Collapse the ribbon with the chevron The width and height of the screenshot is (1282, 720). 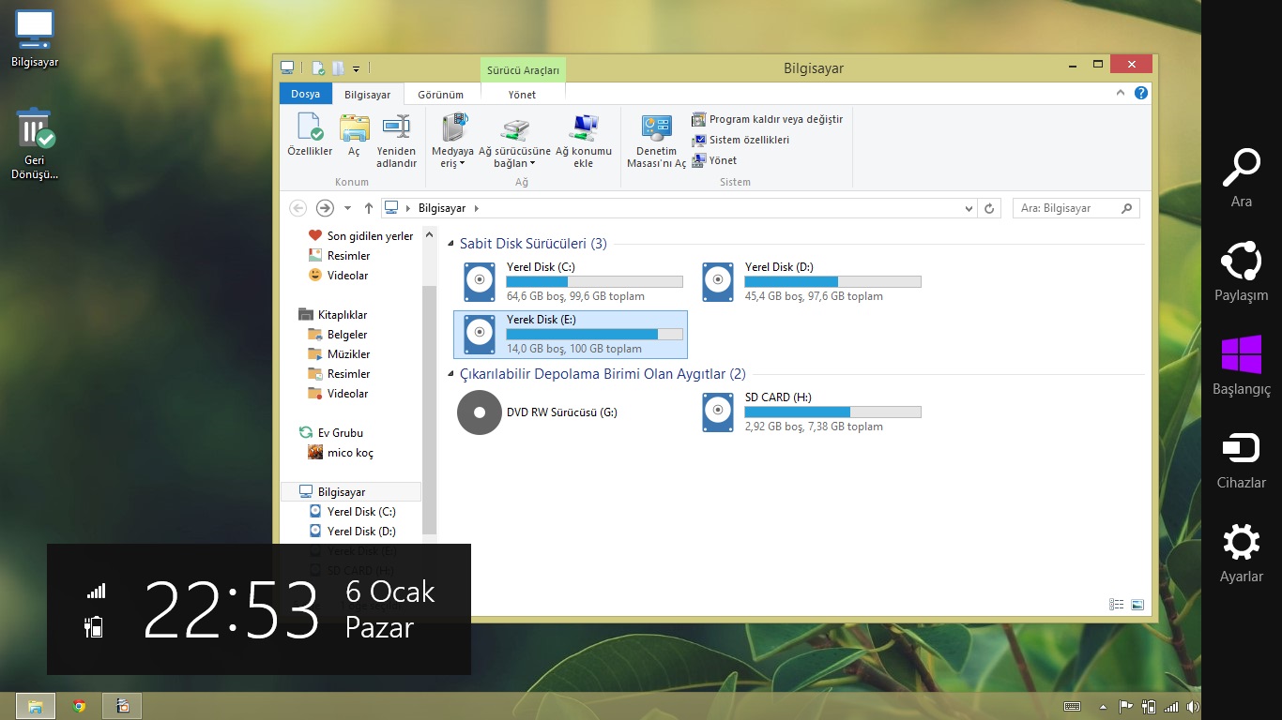pos(1121,93)
